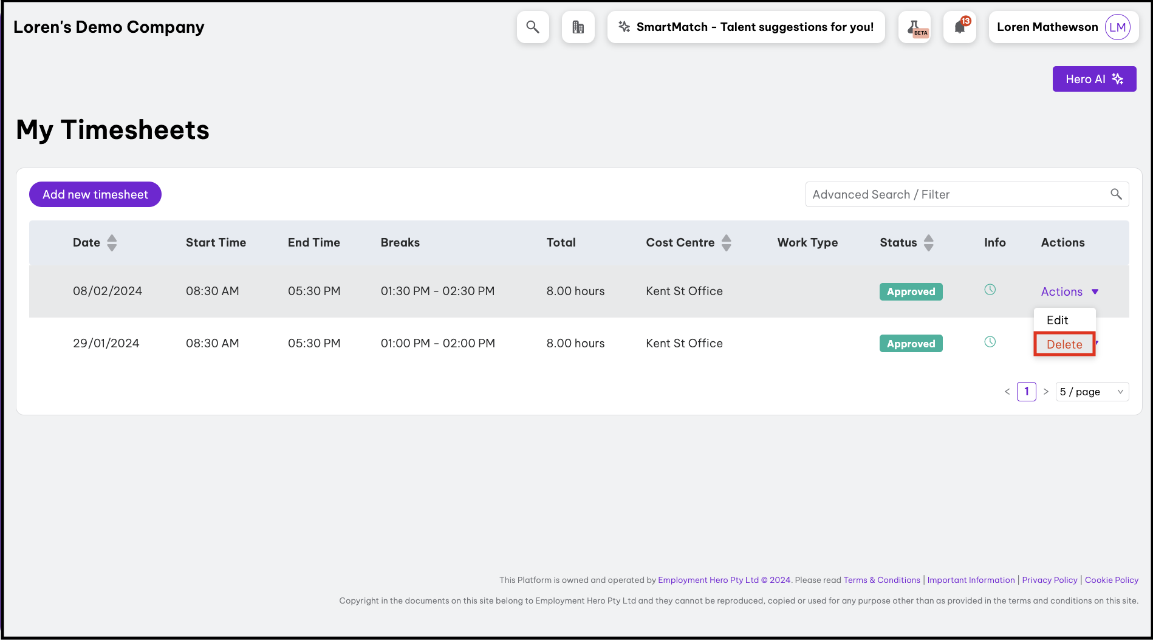Open the notifications bell
The width and height of the screenshot is (1153, 640).
coord(960,27)
